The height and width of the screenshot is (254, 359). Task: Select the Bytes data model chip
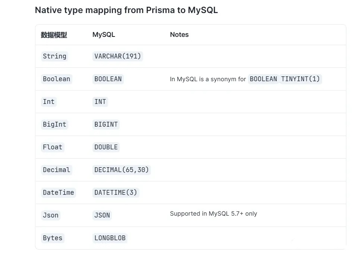pos(53,238)
